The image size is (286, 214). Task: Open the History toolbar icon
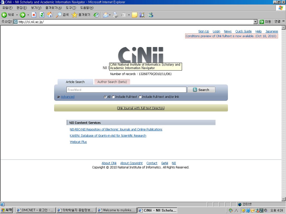(x=96, y=15)
